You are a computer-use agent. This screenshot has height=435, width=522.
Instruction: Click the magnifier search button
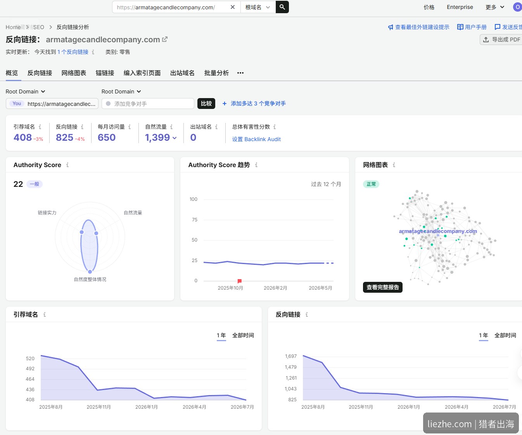click(282, 7)
